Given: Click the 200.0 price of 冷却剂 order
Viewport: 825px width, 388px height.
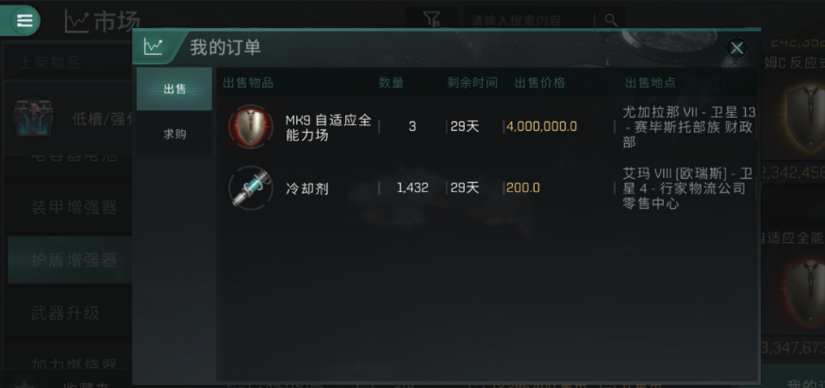Looking at the screenshot, I should 522,187.
